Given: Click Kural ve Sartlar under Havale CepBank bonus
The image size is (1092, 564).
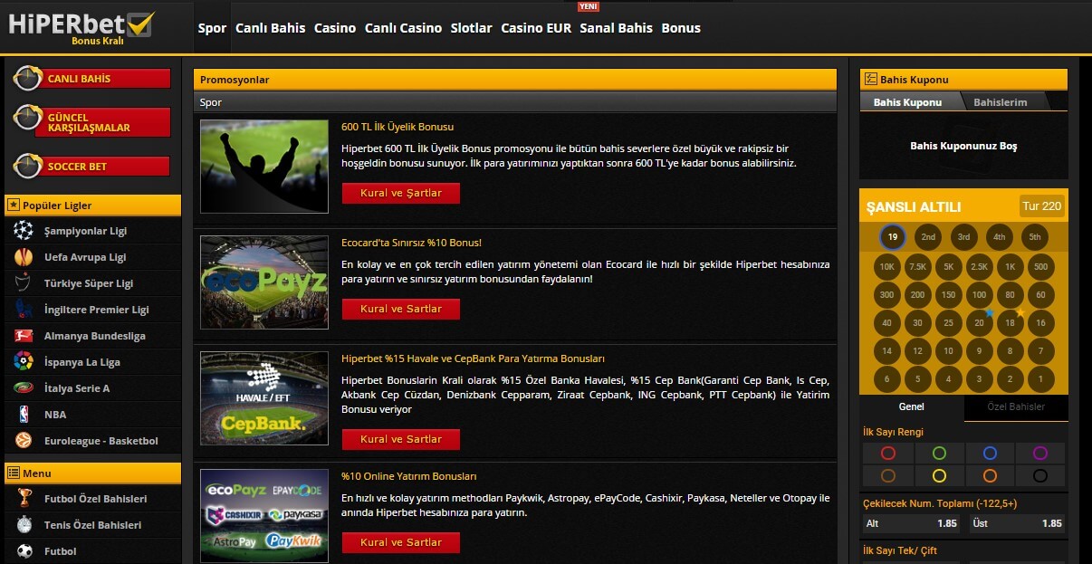Looking at the screenshot, I should pyautogui.click(x=401, y=440).
